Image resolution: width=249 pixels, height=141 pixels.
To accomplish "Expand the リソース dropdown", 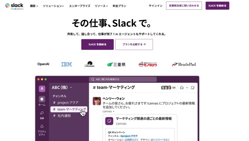I will click(101, 6).
